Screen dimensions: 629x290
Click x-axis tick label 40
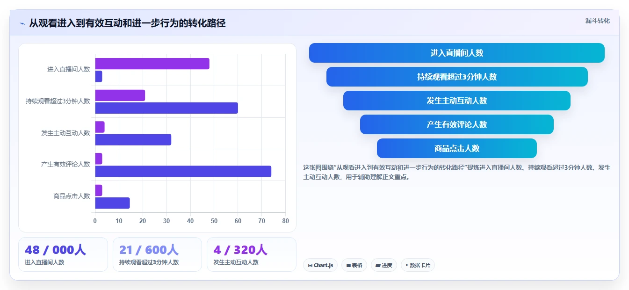pos(190,221)
